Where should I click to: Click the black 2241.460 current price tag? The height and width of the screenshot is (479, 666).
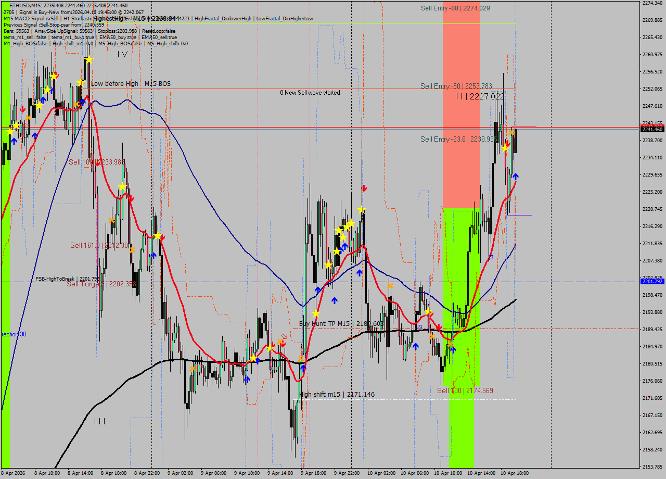coord(652,129)
